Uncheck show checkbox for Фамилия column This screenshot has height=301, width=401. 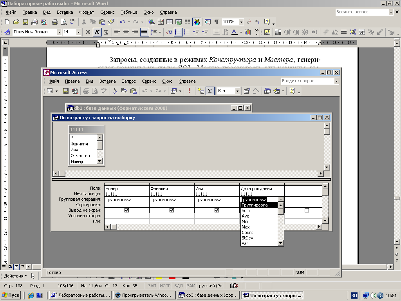(x=172, y=210)
